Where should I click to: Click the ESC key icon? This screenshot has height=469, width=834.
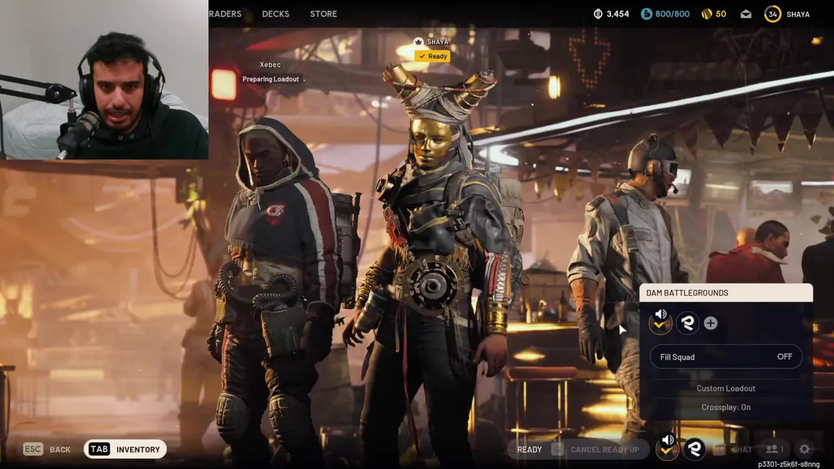(33, 449)
